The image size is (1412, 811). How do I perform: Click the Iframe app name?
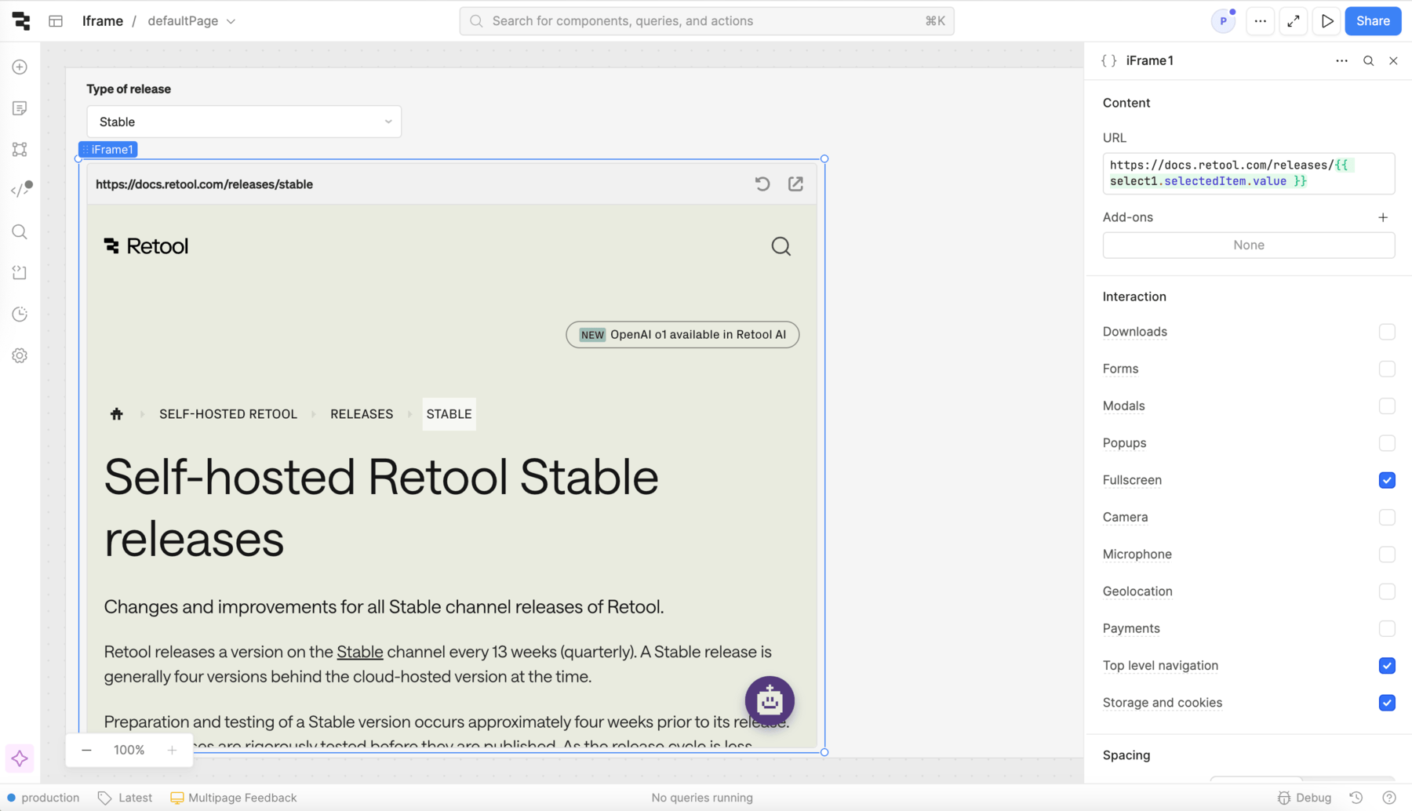point(103,21)
